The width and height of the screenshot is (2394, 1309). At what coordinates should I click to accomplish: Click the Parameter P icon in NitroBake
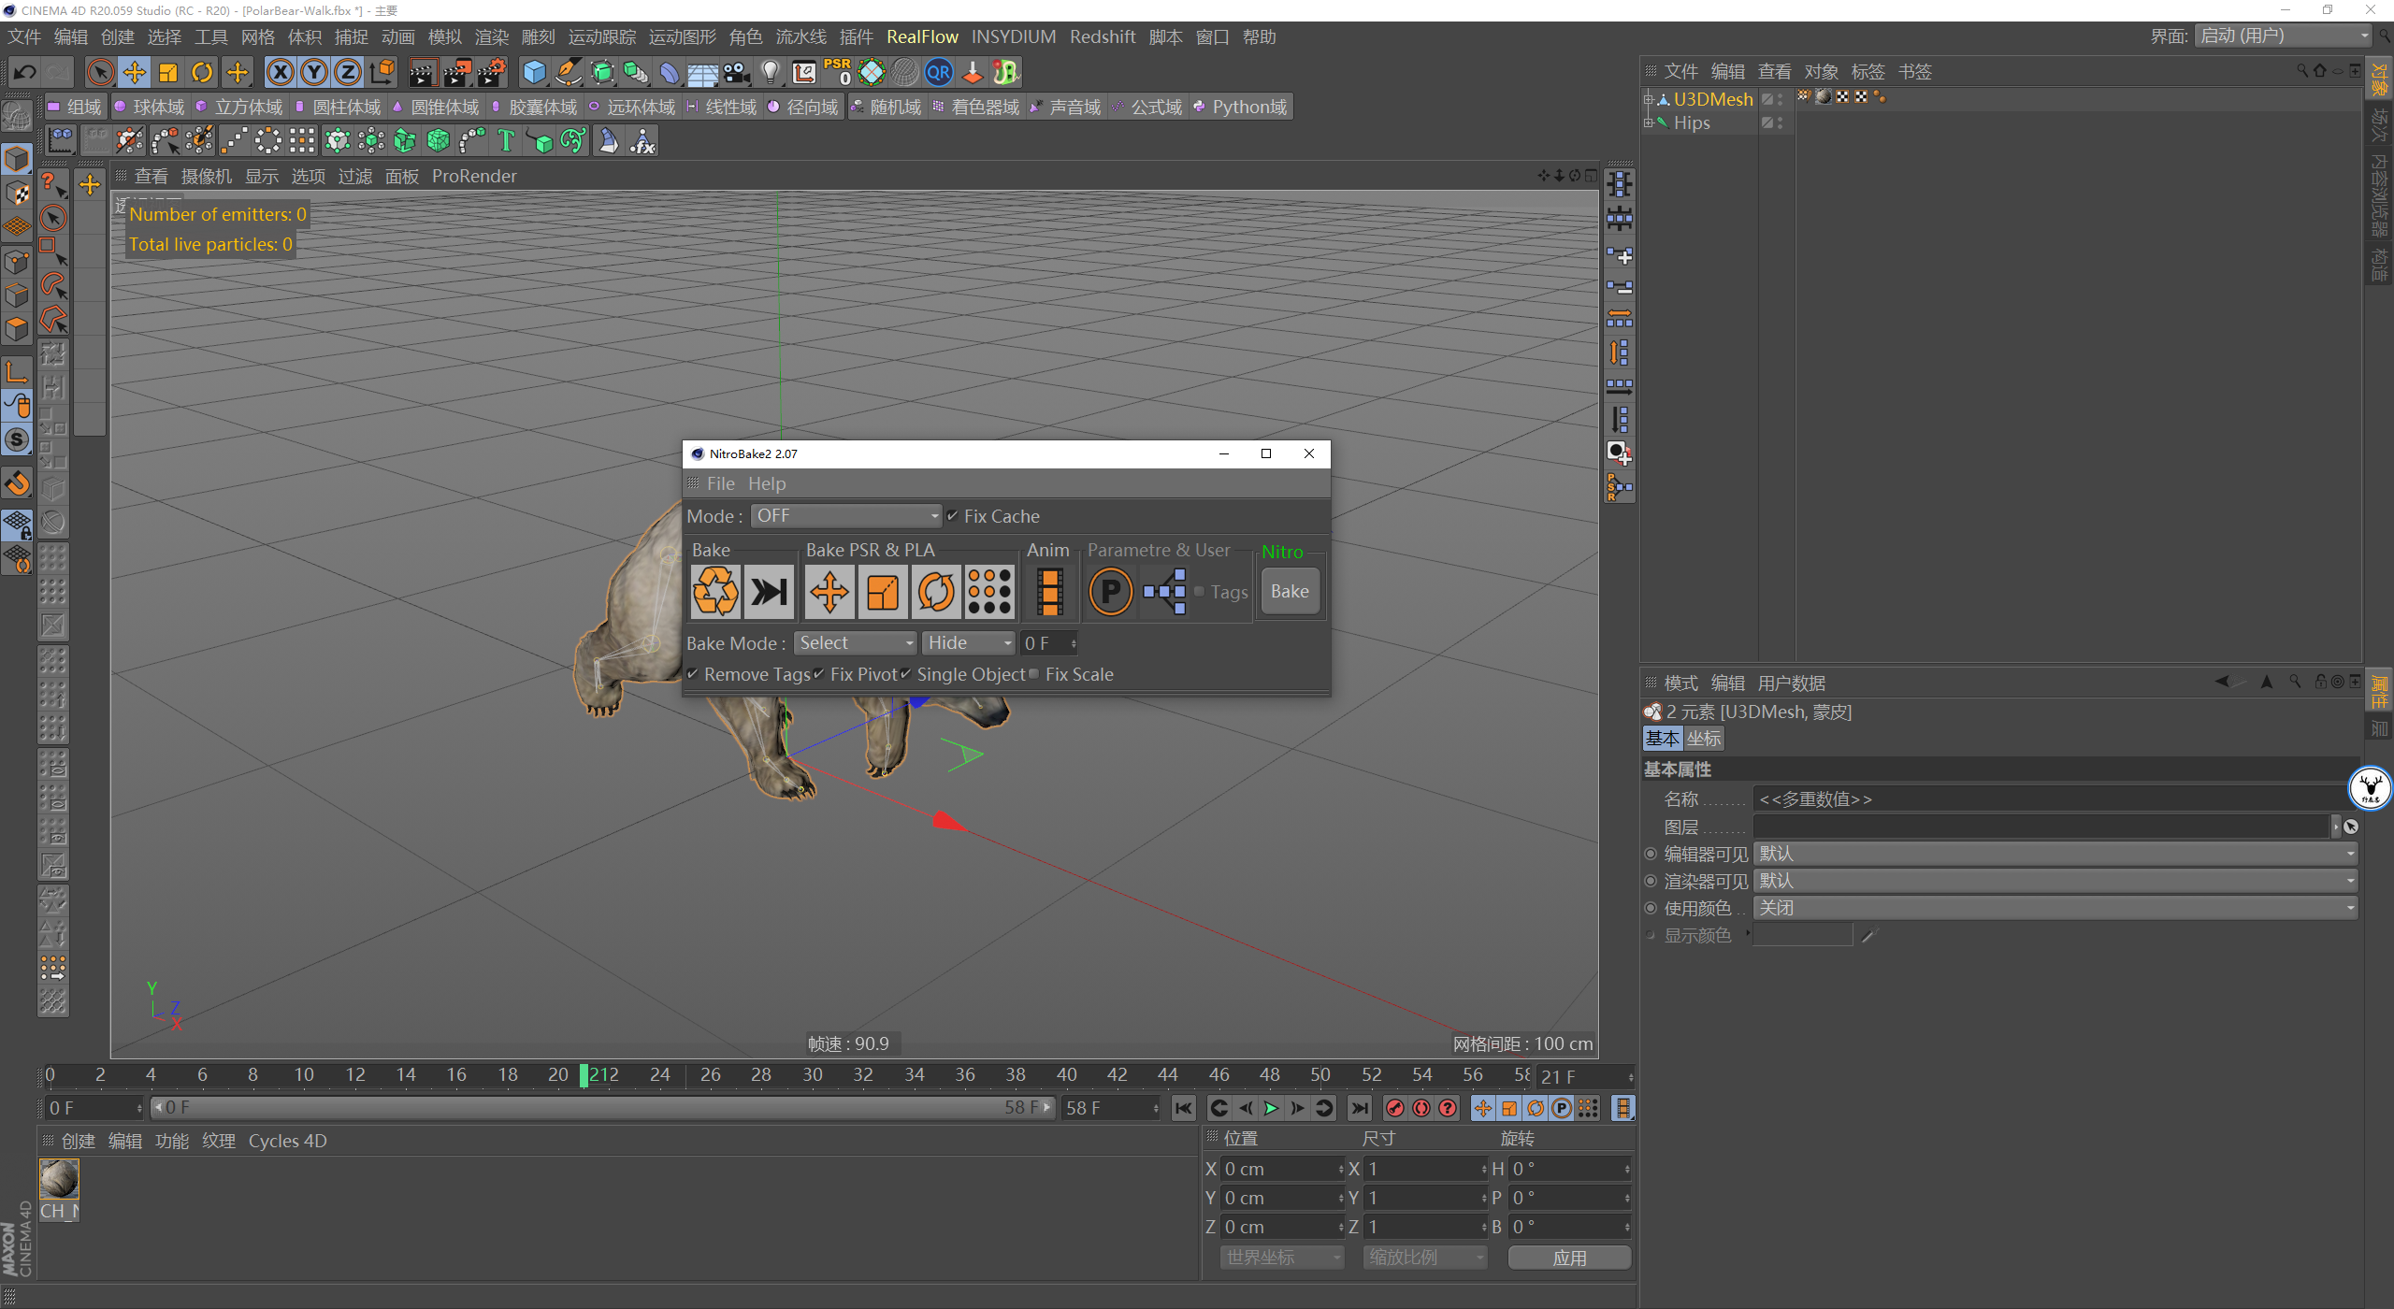point(1110,592)
